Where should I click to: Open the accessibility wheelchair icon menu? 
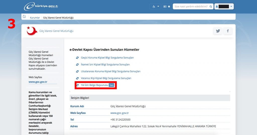point(154,7)
